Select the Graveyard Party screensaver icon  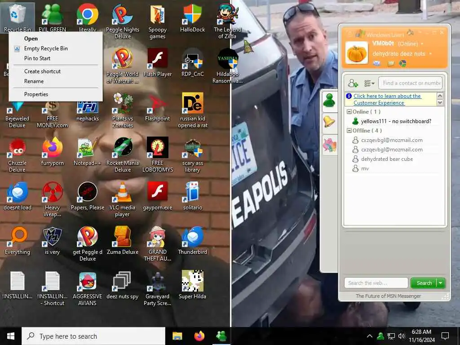click(x=158, y=289)
